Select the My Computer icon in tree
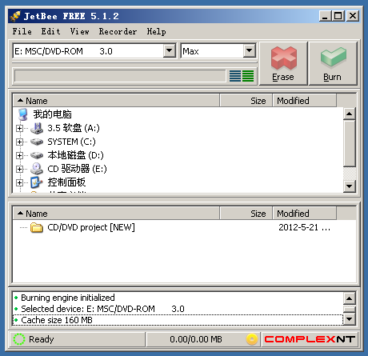The width and height of the screenshot is (368, 356). tap(23, 114)
